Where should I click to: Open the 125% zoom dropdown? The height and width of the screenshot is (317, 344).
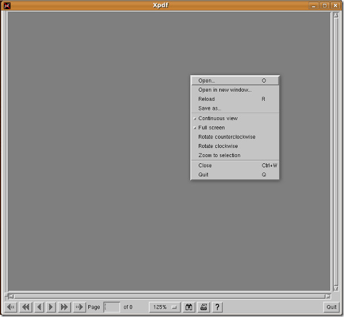tap(165, 307)
